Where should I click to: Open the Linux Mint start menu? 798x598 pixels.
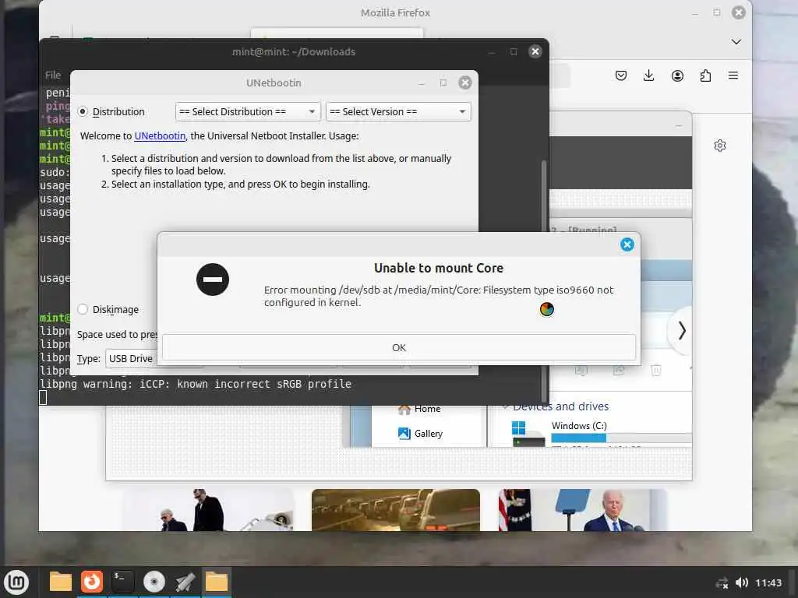(17, 582)
